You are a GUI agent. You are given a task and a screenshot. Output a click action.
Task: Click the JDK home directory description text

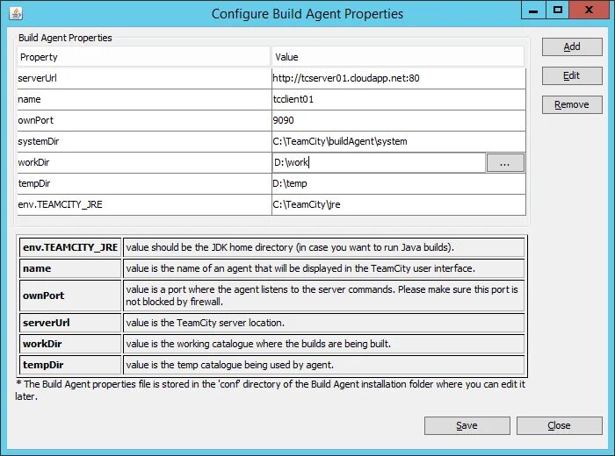click(290, 247)
